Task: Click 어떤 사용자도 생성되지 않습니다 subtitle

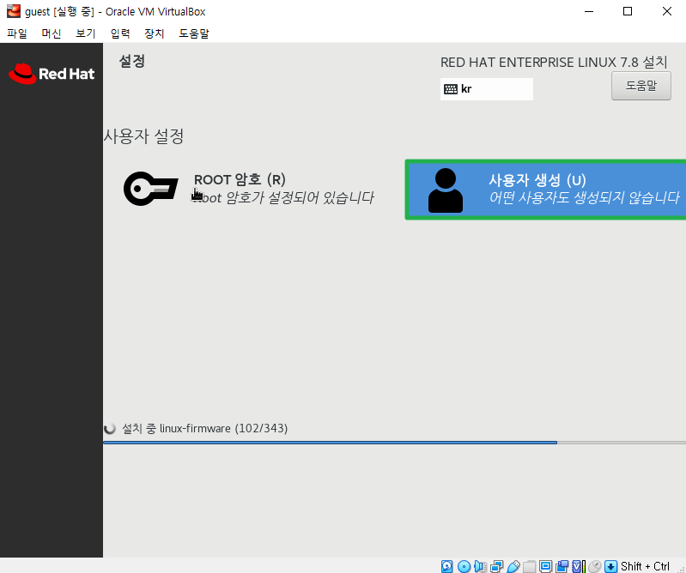Action: pos(585,197)
